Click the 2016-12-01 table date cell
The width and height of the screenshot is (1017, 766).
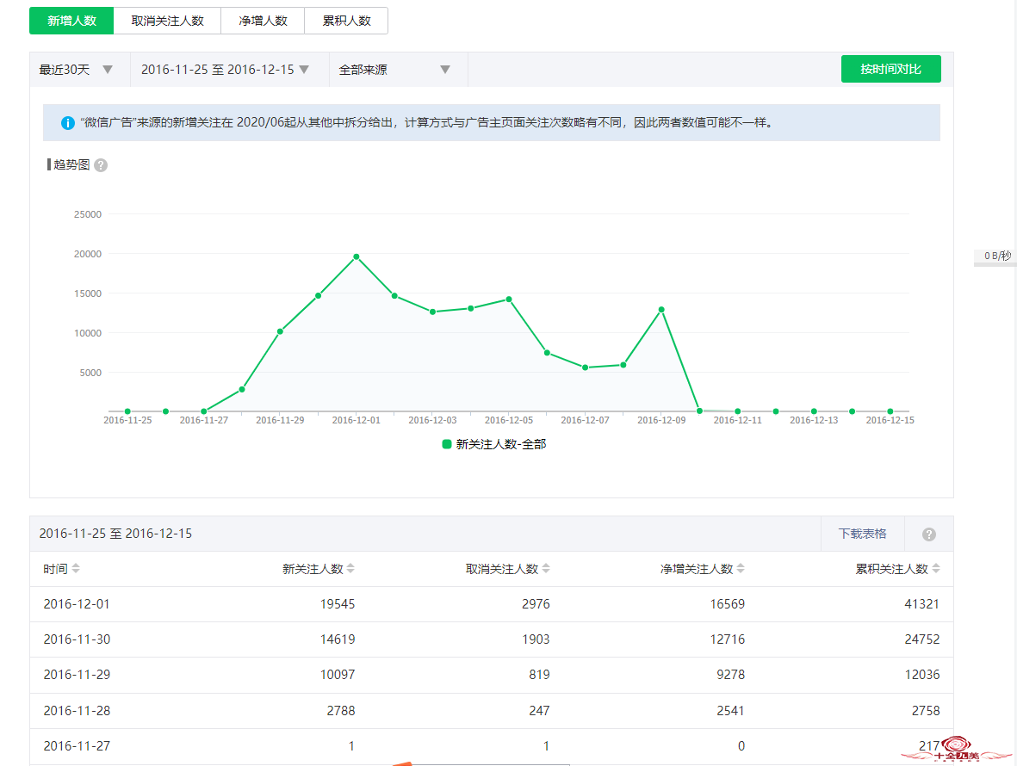pos(77,604)
